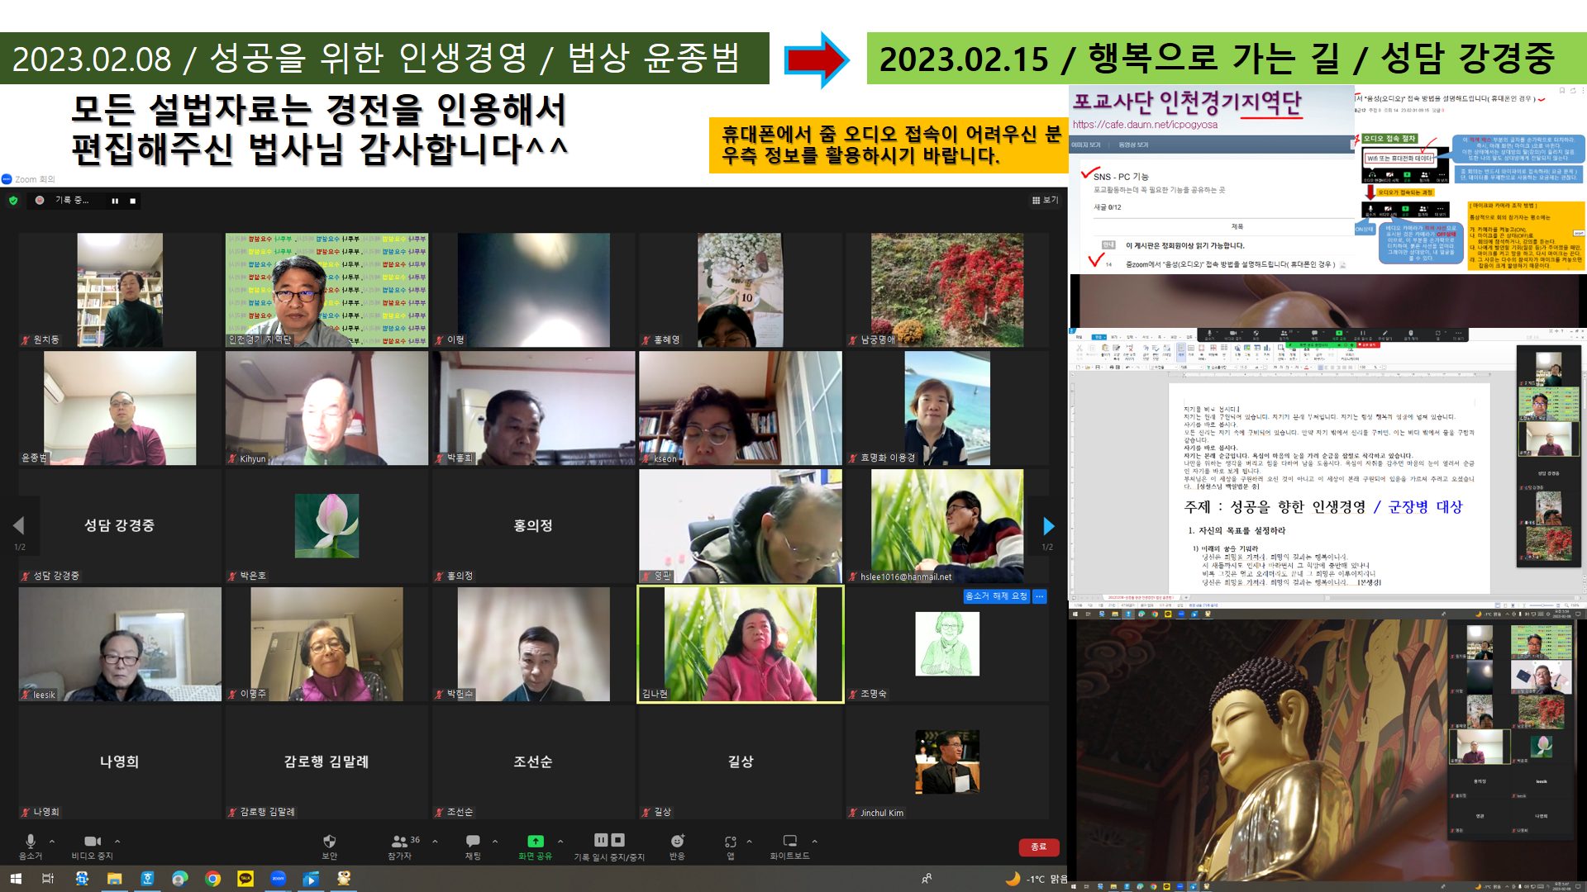The height and width of the screenshot is (892, 1587).
Task: Select the 홍의정 name tile
Action: (533, 526)
